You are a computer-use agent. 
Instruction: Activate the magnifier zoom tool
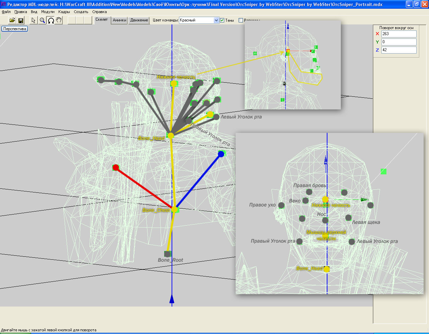click(x=42, y=20)
